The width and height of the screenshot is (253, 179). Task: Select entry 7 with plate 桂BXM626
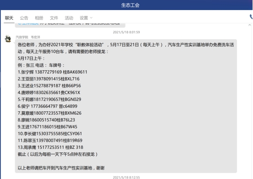click(49, 113)
